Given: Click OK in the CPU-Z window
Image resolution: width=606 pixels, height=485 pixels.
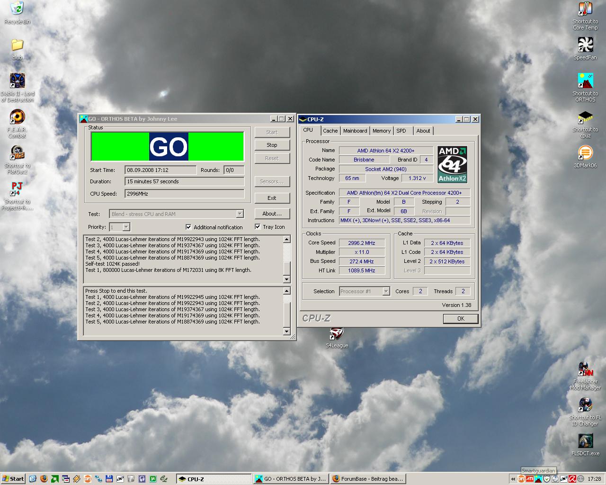Looking at the screenshot, I should (x=461, y=319).
